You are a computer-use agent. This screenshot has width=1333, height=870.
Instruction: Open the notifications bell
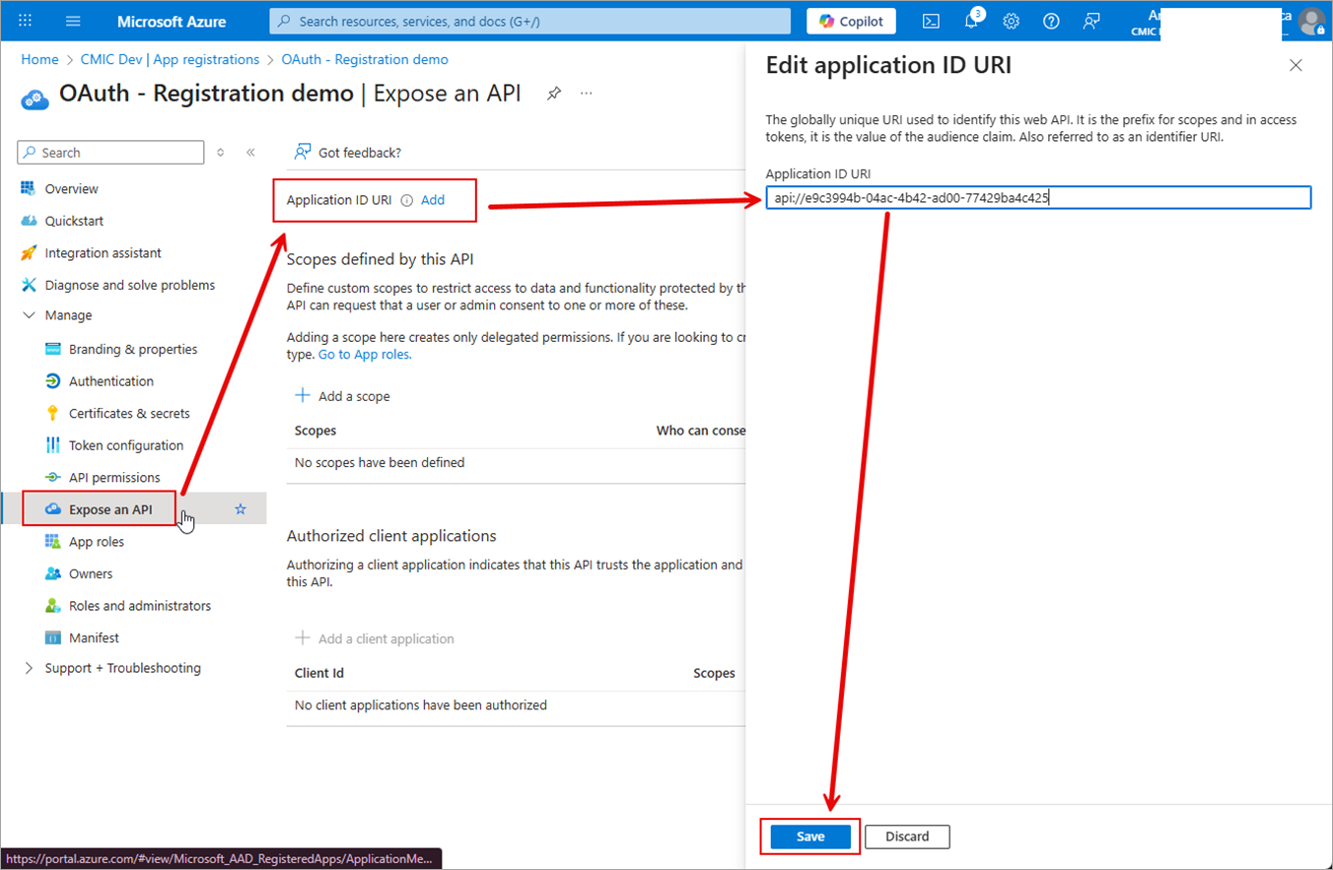coord(972,21)
